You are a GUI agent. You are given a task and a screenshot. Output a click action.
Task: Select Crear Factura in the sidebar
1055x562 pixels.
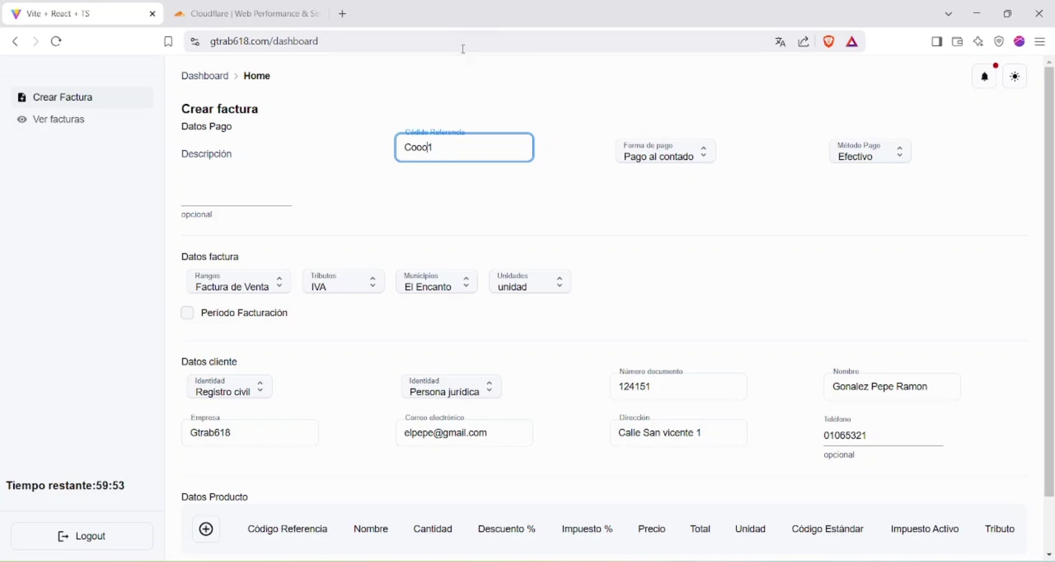coord(63,97)
